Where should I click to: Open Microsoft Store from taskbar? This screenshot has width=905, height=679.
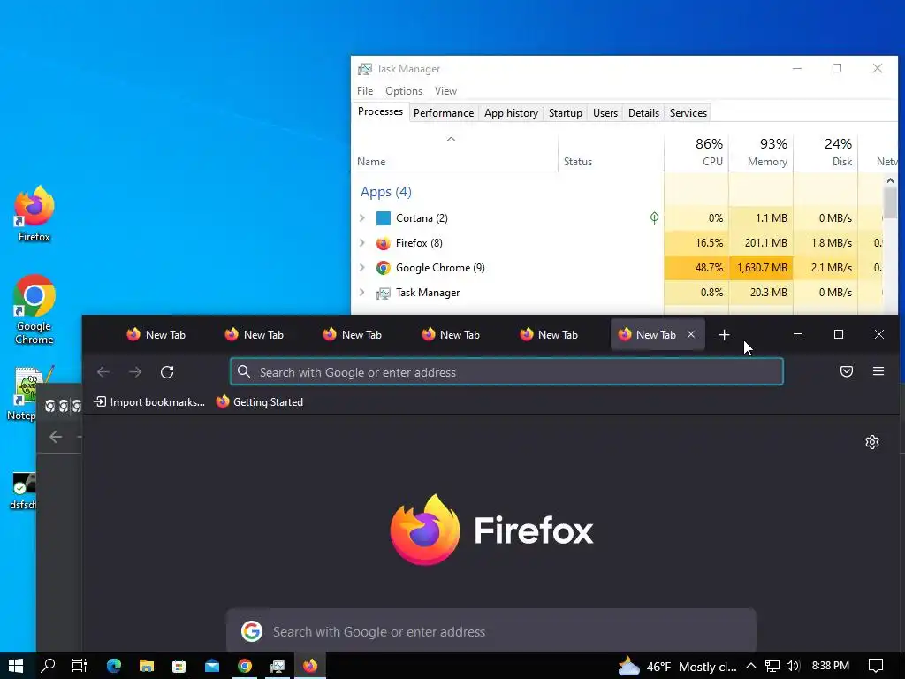pos(179,666)
